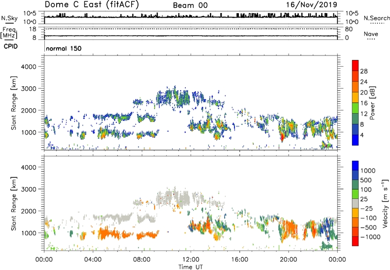Click the 'Slant Range [km]' label of the power panel

click(x=14, y=103)
